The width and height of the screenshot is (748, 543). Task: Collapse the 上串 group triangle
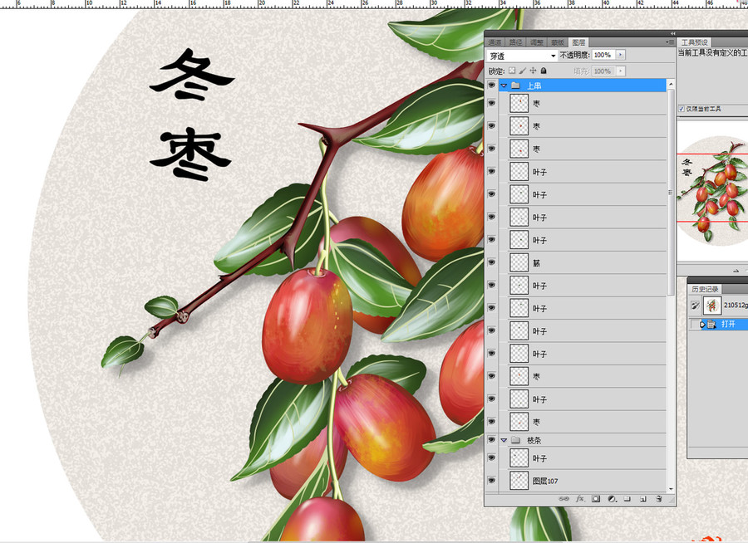(x=504, y=86)
